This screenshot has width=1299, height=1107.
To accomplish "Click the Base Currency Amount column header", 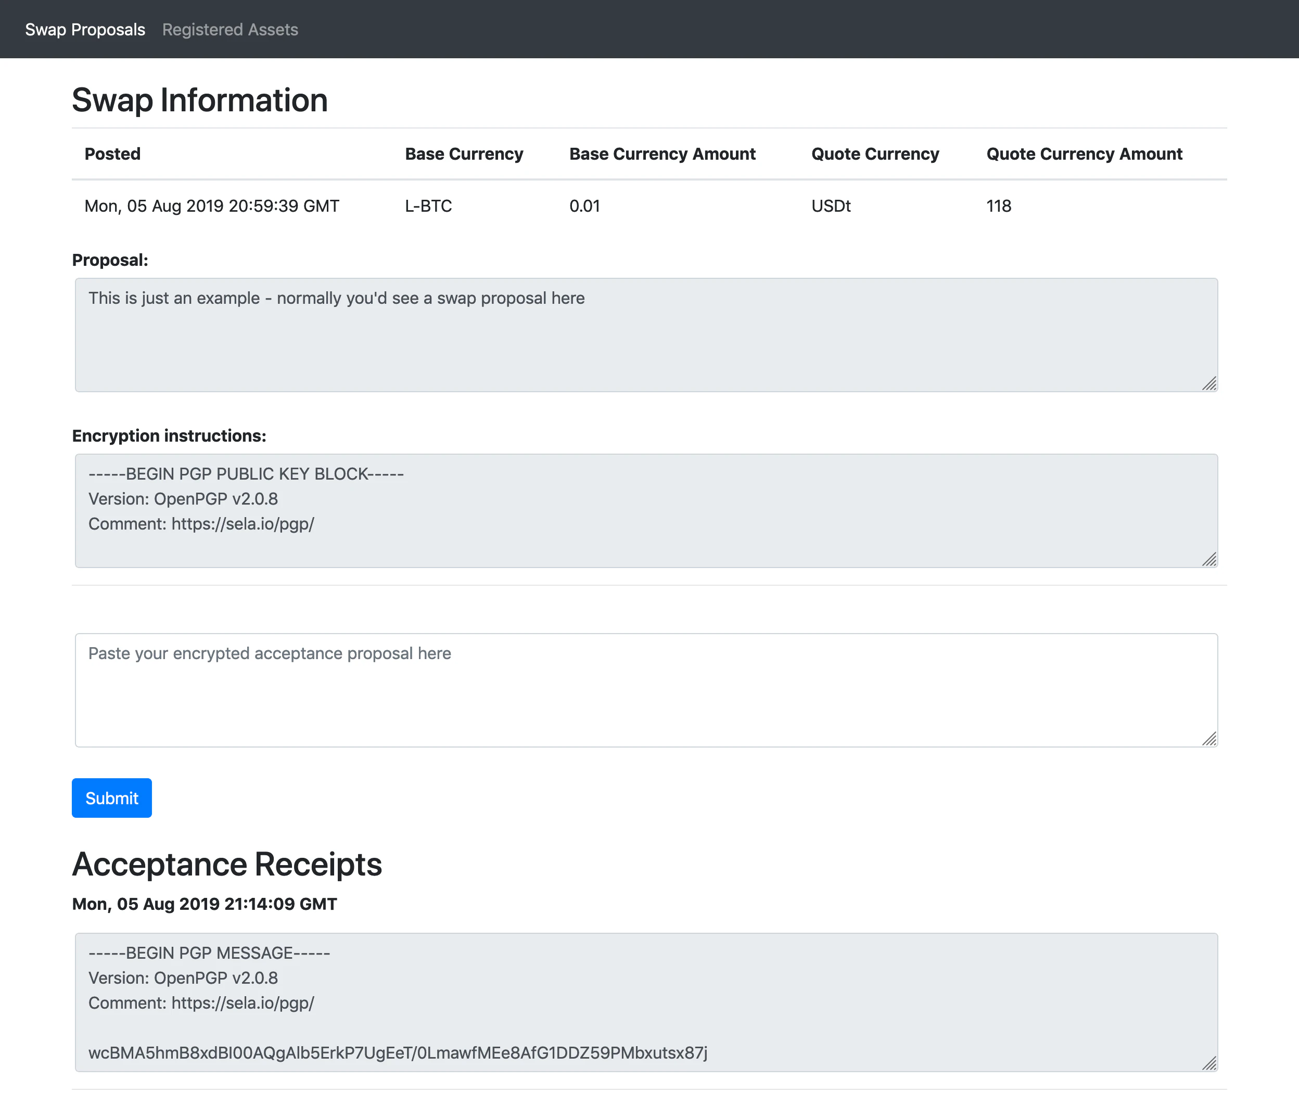I will click(x=662, y=154).
